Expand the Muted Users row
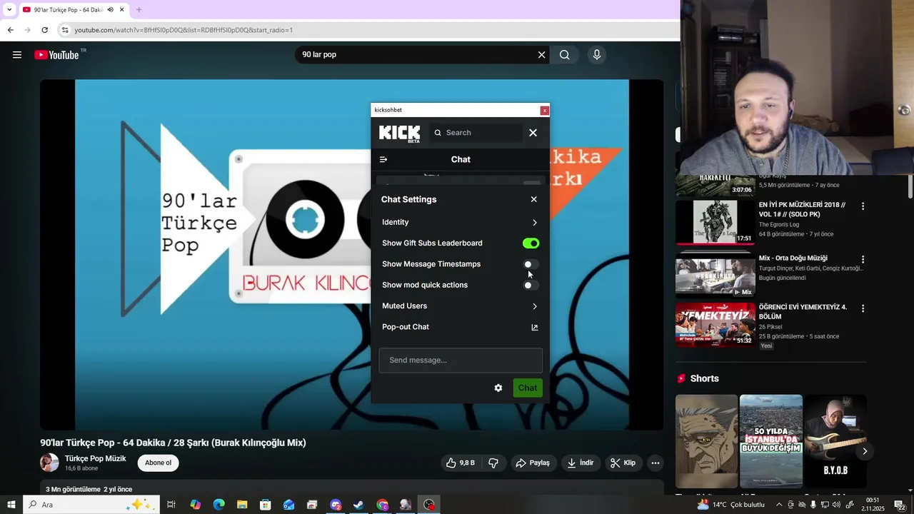 click(x=460, y=306)
